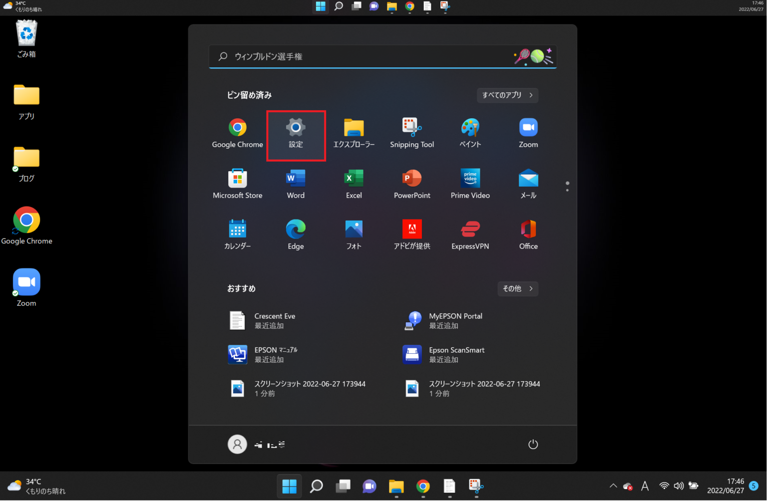Show hidden system tray icons
Screen dimensions: 767x504
tap(613, 486)
